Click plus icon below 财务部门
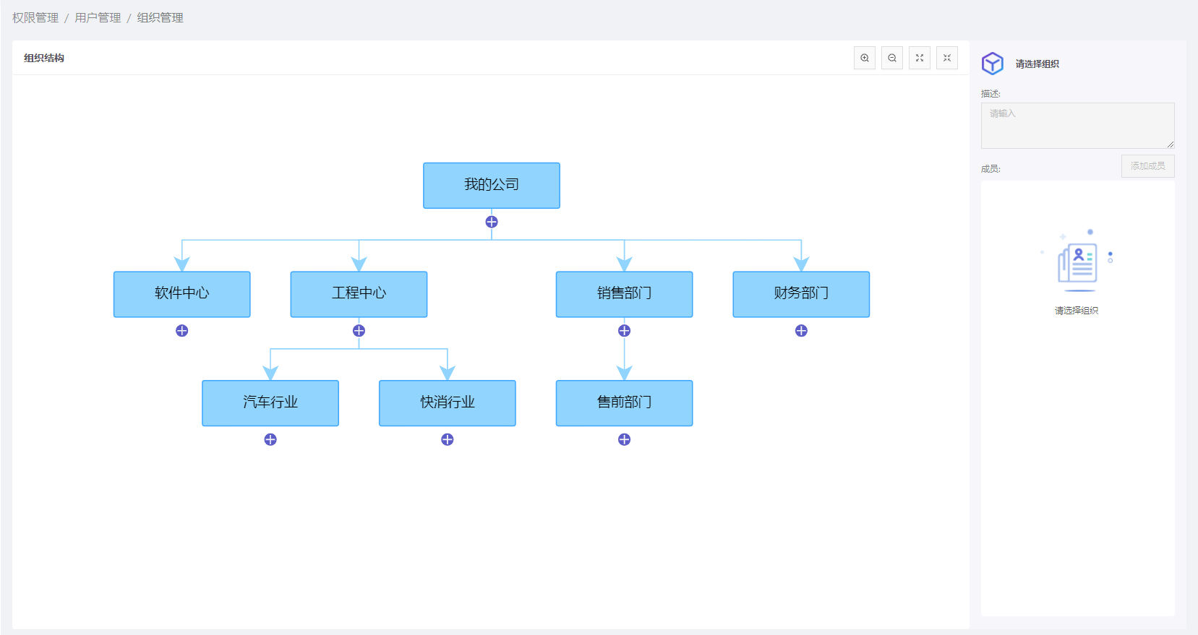Screen dimensions: 1198x635 point(801,330)
